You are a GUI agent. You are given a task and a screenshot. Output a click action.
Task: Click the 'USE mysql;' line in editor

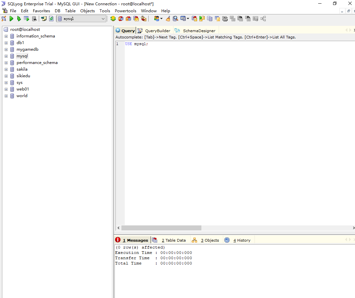pyautogui.click(x=136, y=44)
